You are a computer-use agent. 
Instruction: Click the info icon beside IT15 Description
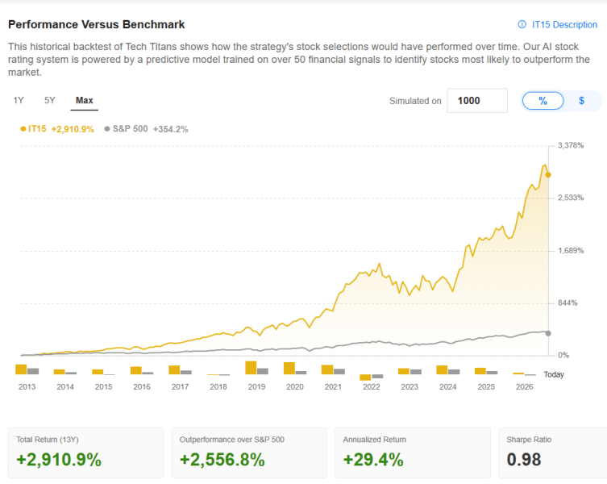522,25
